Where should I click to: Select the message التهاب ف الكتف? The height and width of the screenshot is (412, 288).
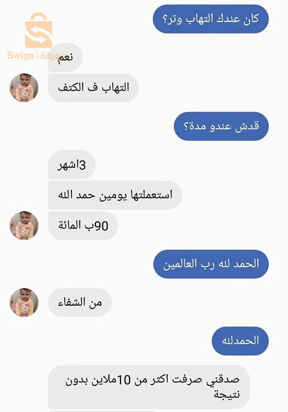pyautogui.click(x=93, y=88)
